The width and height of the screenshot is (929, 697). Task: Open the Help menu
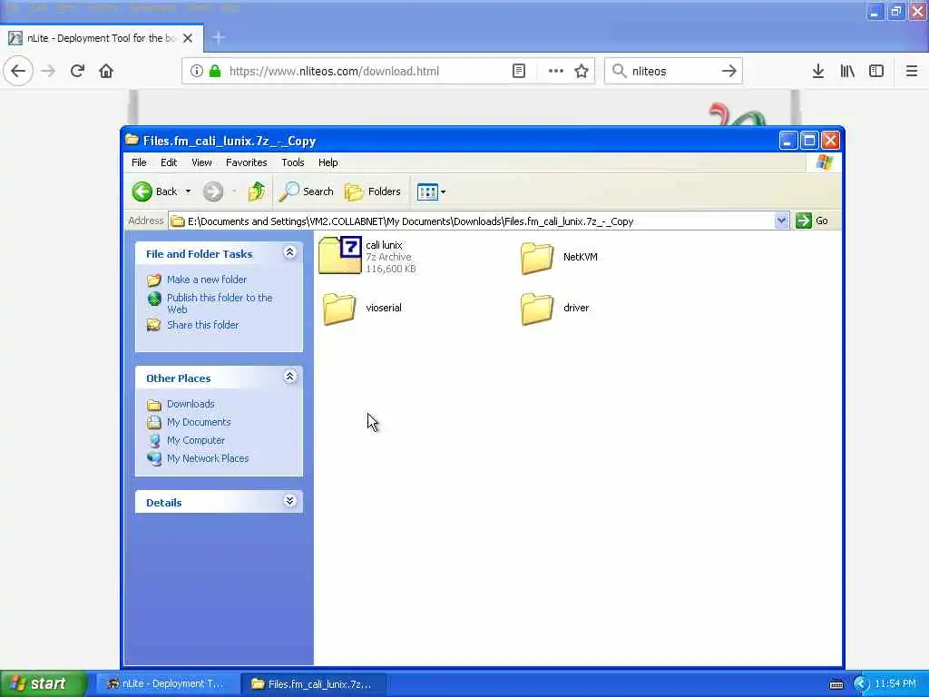coord(328,162)
